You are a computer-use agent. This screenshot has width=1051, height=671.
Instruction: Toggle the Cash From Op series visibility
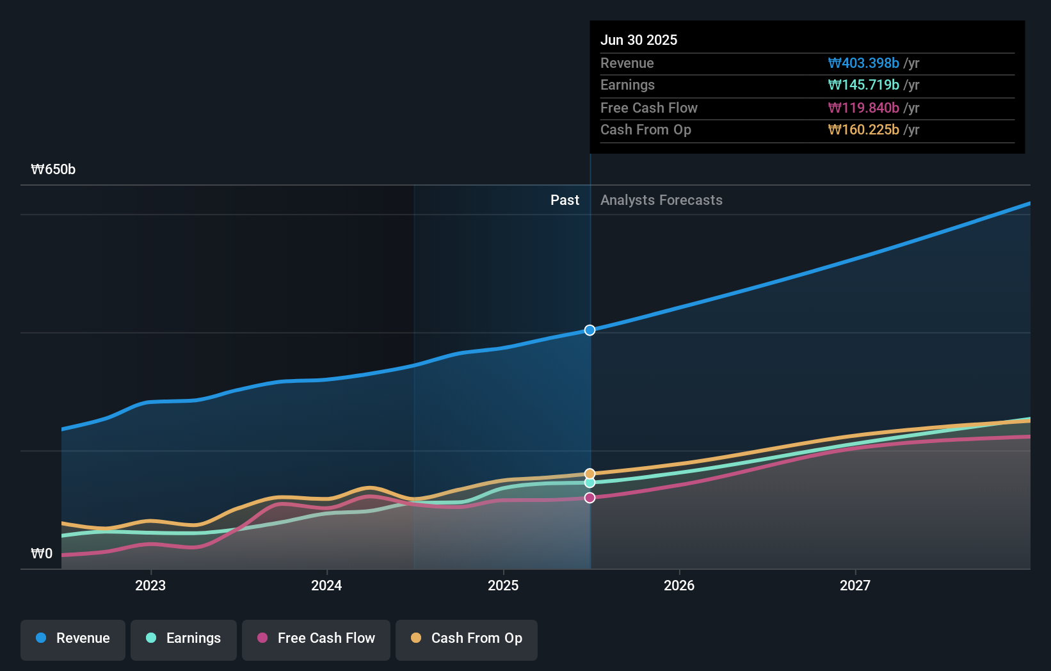pos(466,638)
